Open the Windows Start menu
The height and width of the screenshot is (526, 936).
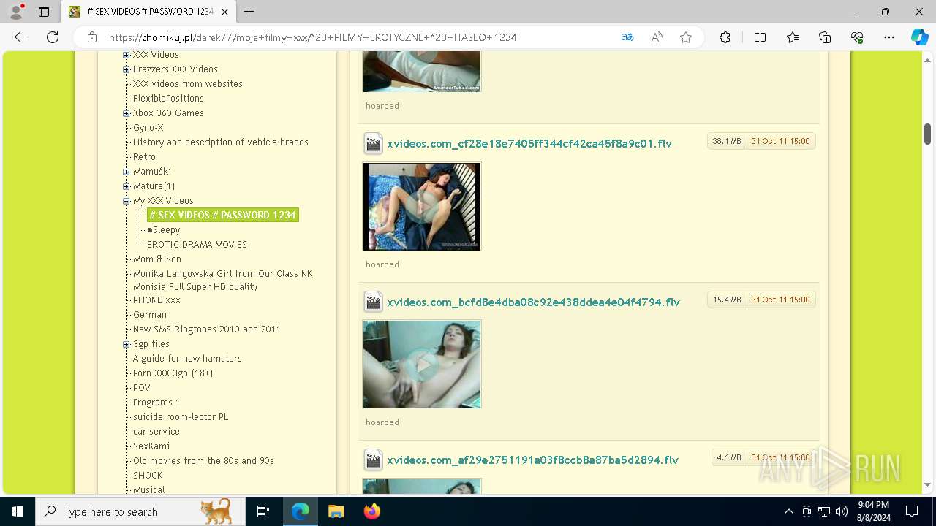coord(18,511)
